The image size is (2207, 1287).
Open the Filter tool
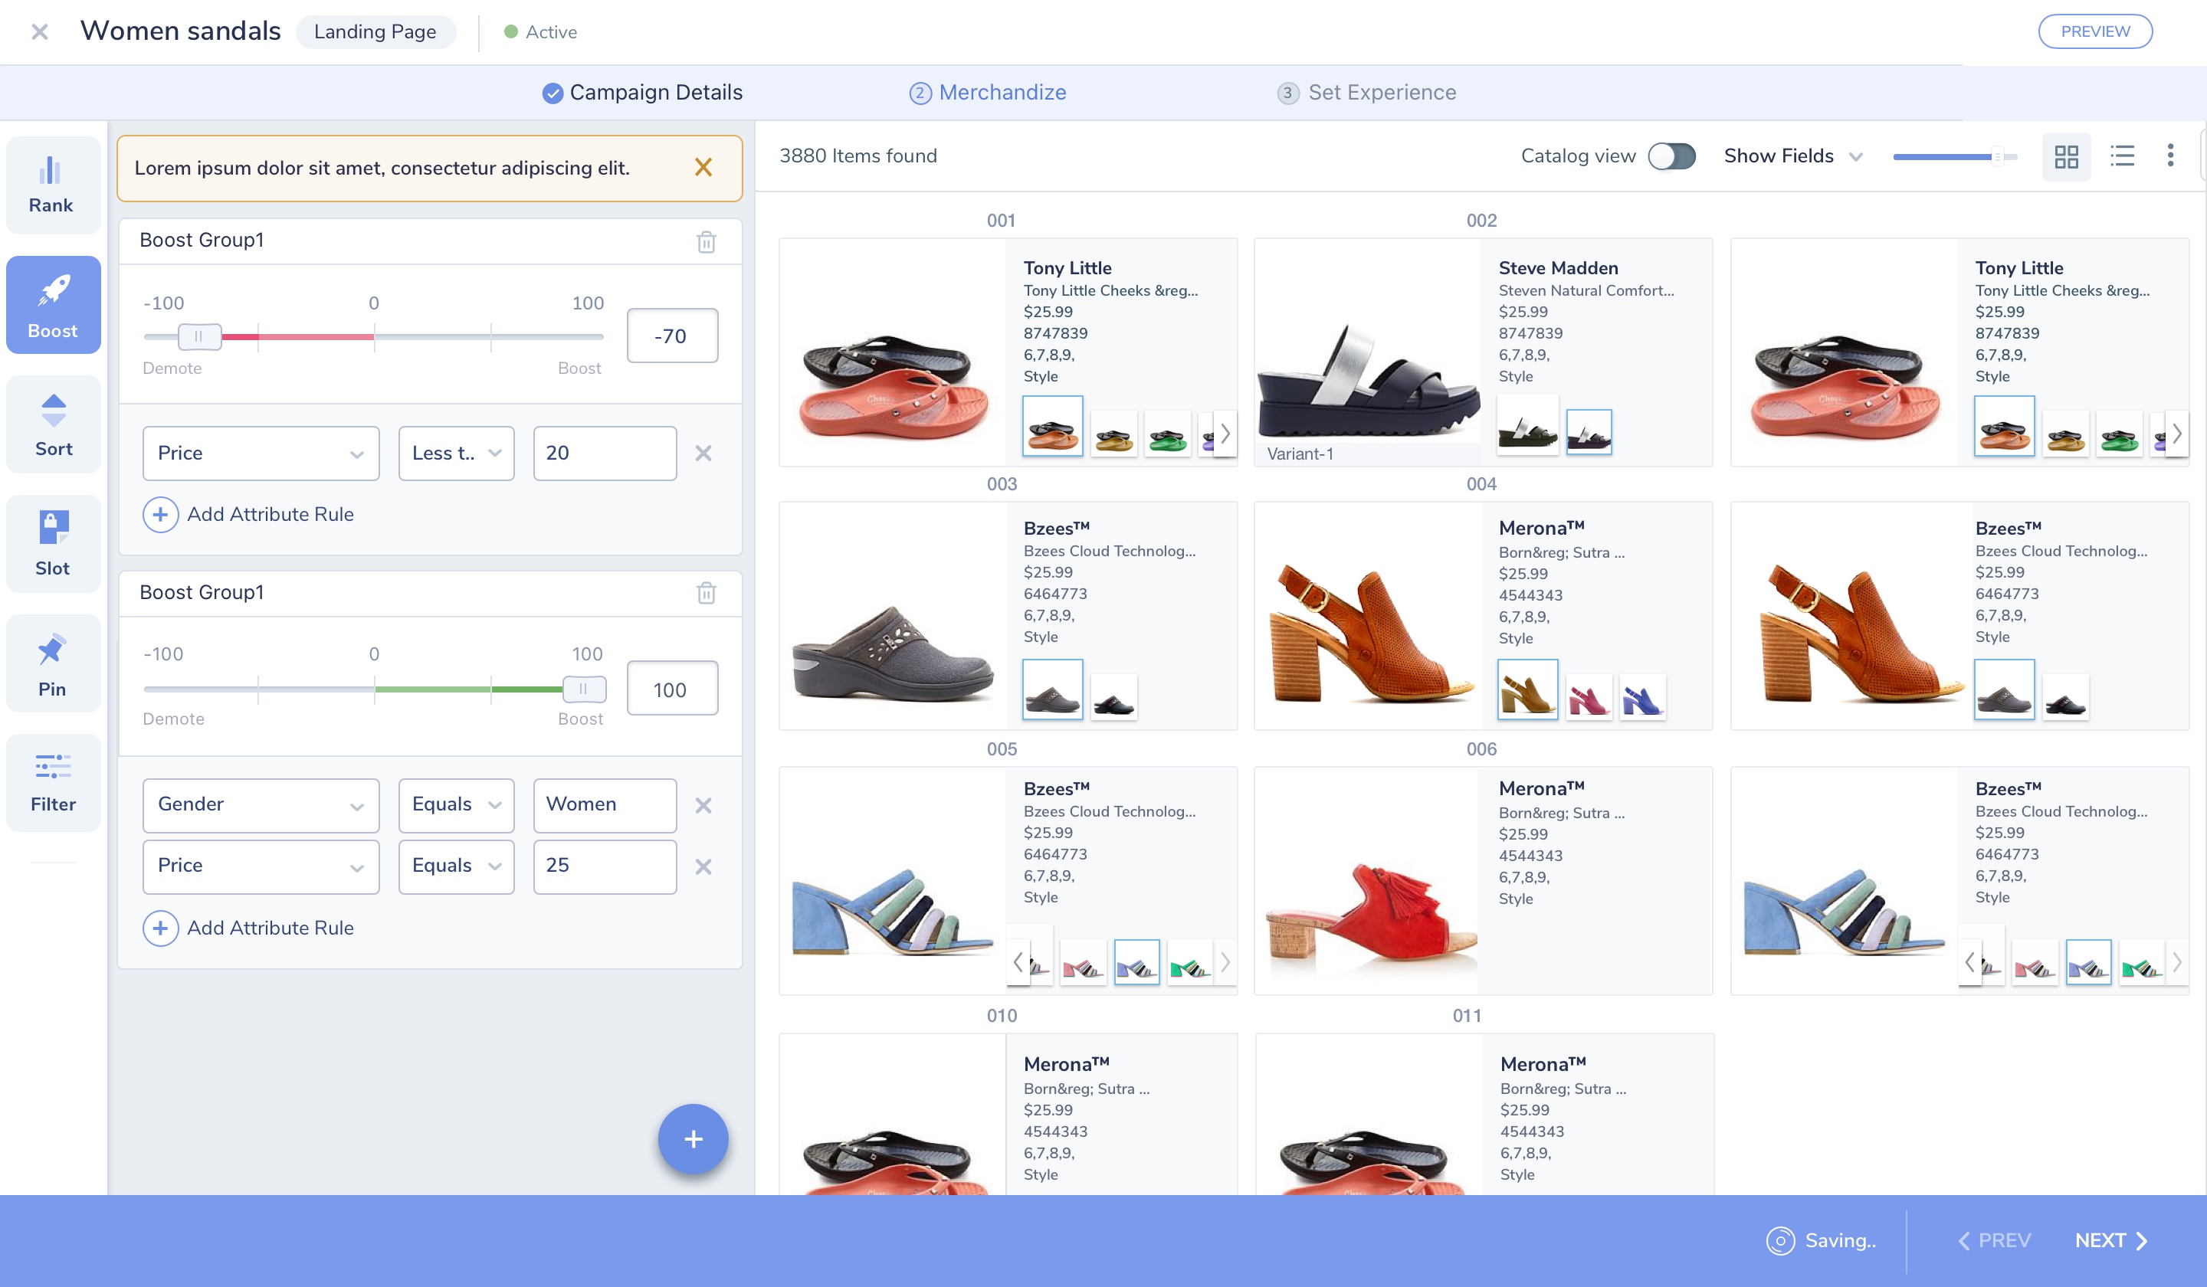[53, 783]
